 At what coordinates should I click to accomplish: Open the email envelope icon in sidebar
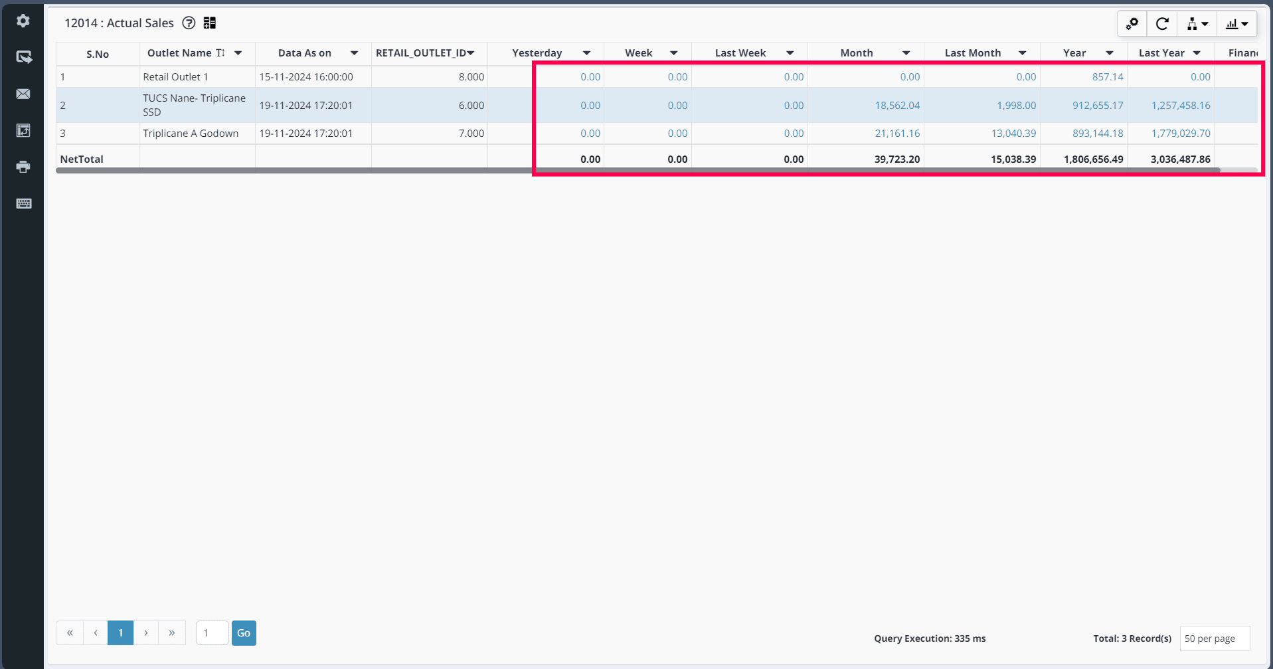[23, 94]
